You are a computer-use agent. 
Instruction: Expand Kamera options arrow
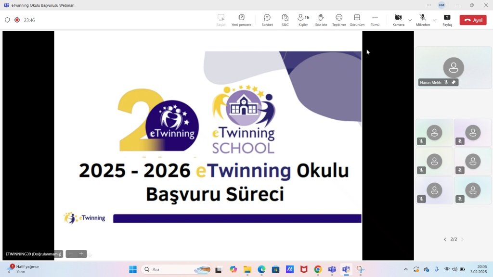click(410, 20)
